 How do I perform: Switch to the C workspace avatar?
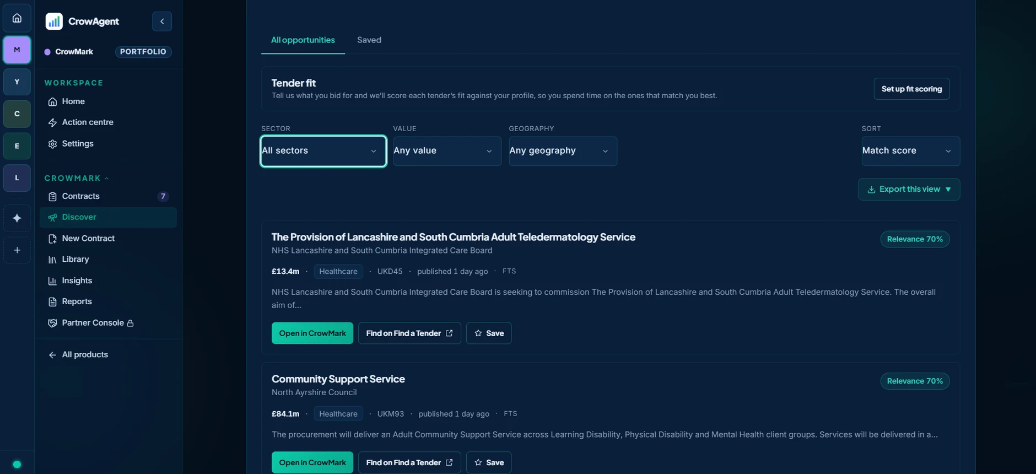click(17, 114)
